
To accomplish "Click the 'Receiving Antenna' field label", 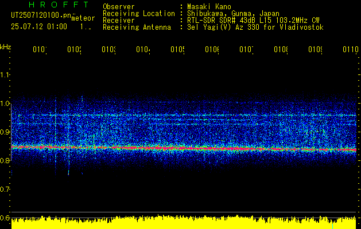I will click(x=137, y=27).
